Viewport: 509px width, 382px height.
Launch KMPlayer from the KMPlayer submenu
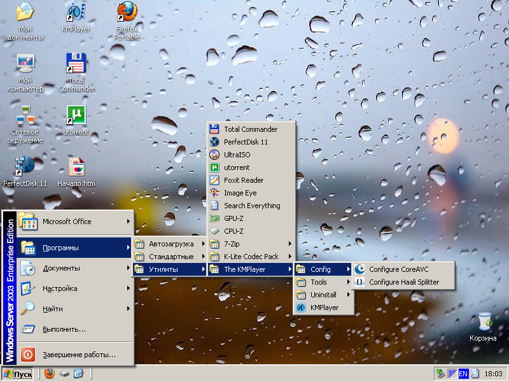(323, 308)
